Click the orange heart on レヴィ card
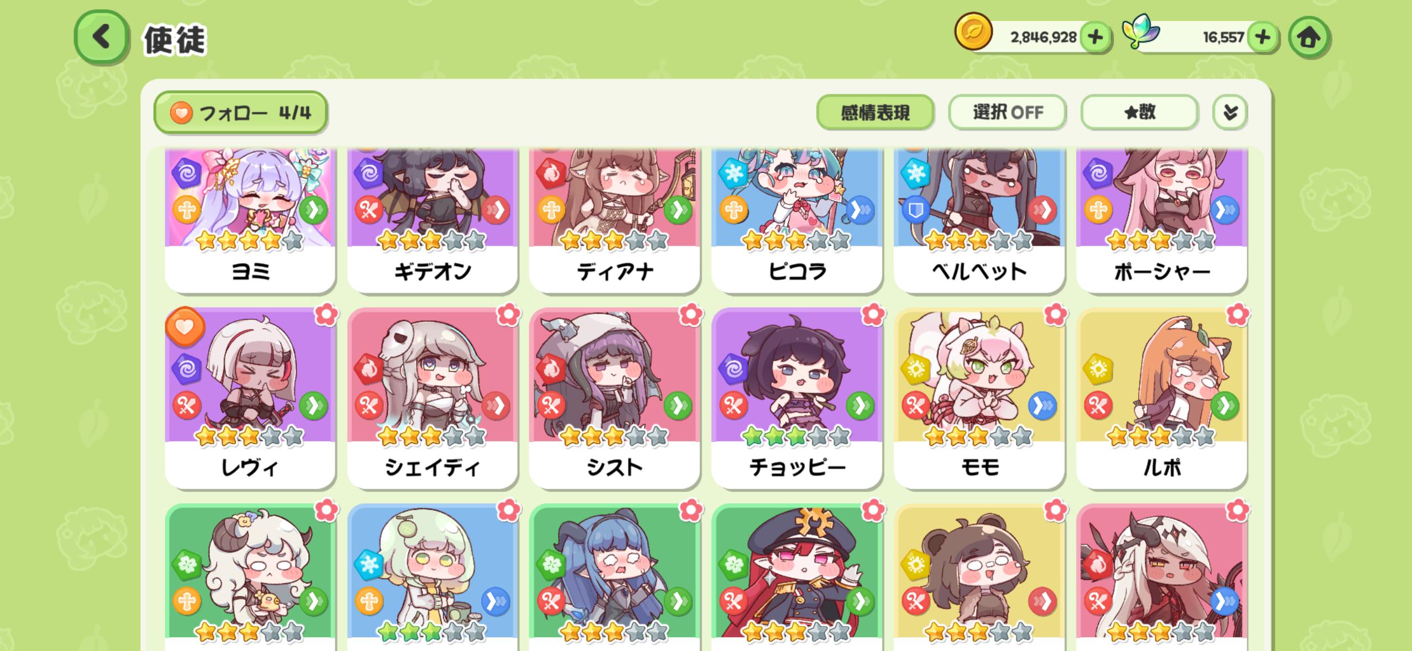1412x651 pixels. 185,327
